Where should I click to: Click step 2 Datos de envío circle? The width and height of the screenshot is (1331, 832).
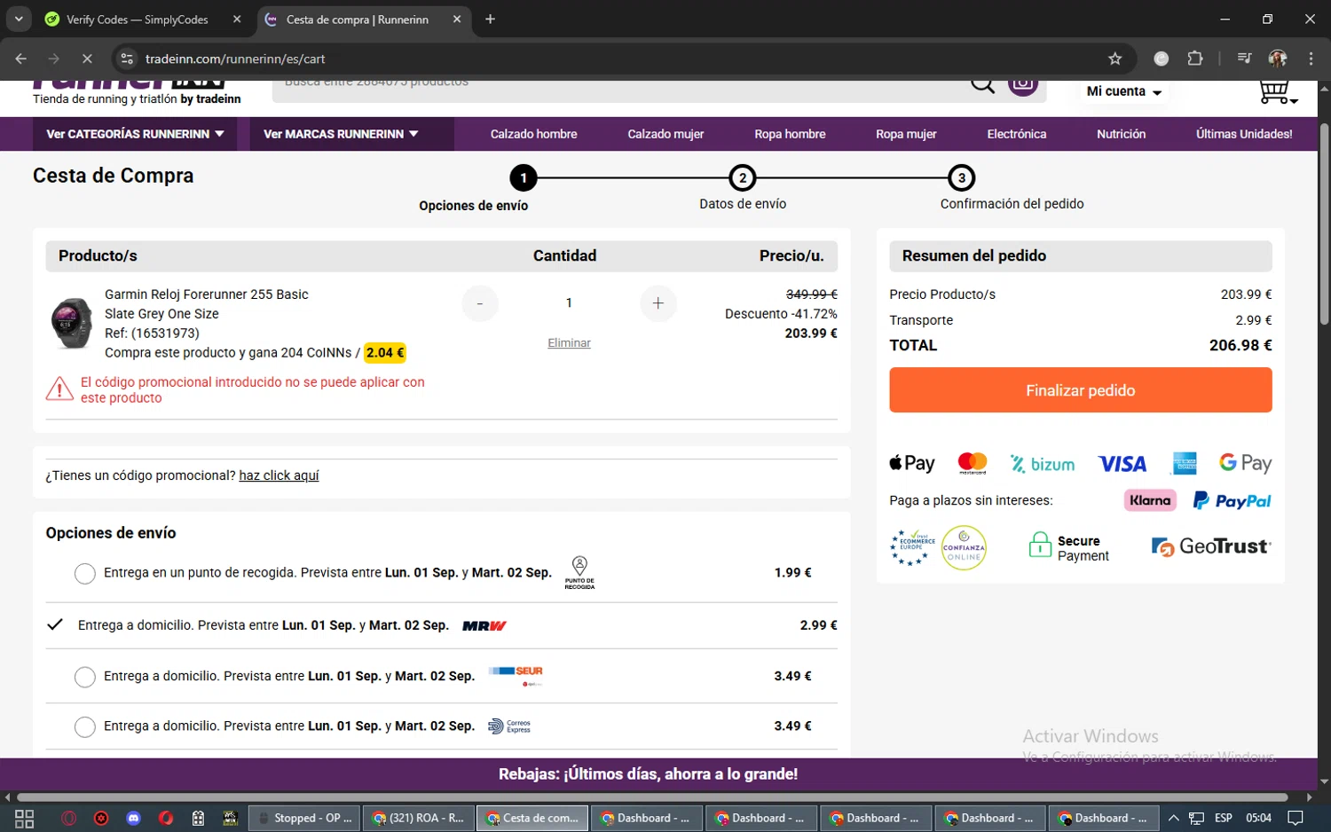tap(743, 178)
